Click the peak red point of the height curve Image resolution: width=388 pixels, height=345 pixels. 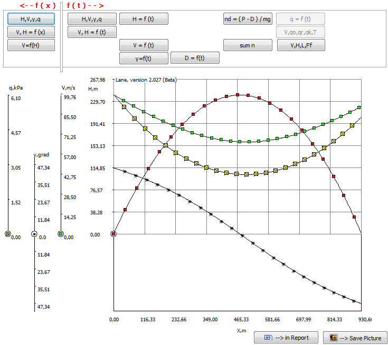pyautogui.click(x=238, y=95)
